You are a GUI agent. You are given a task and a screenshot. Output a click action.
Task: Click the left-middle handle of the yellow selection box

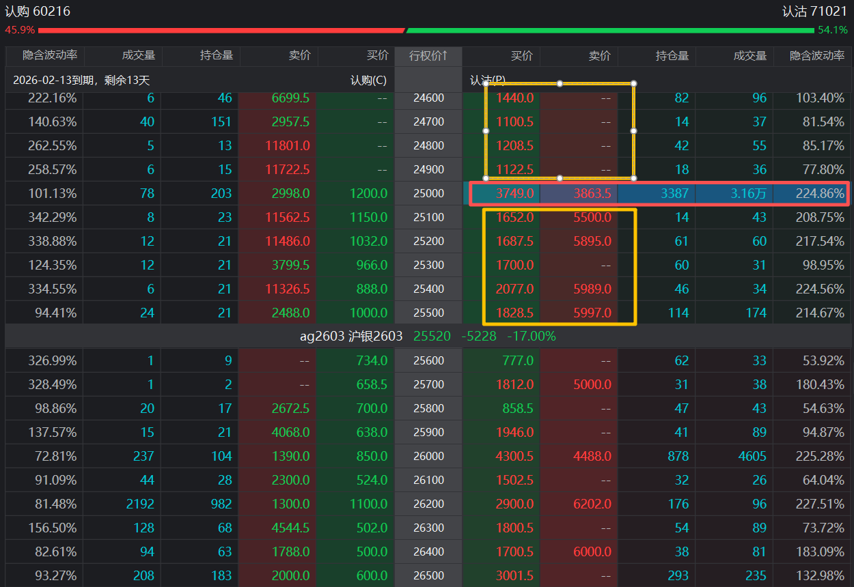[x=486, y=130]
